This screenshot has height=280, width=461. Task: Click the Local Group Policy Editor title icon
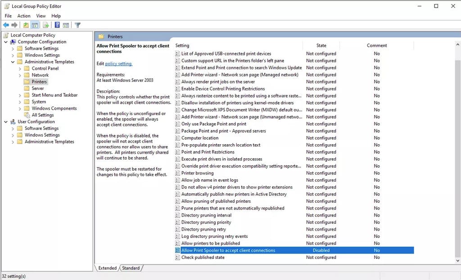coord(7,6)
